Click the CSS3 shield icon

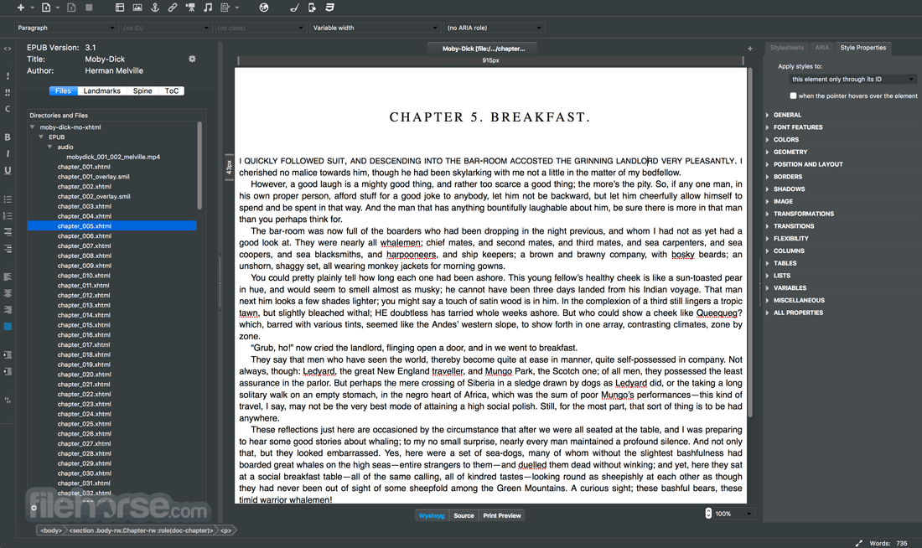tap(330, 8)
